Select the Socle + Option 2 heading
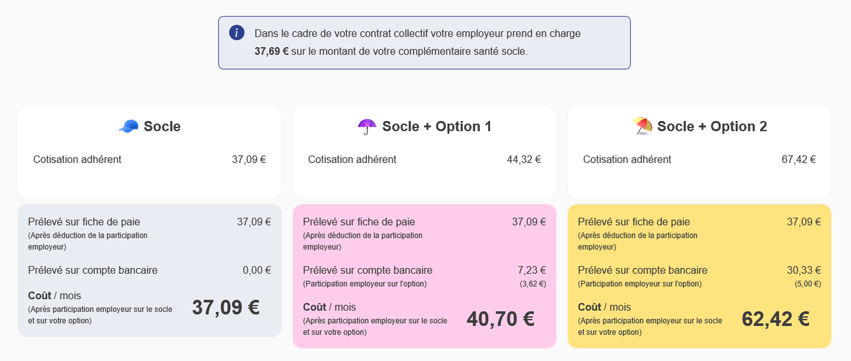The width and height of the screenshot is (851, 361). coord(712,126)
